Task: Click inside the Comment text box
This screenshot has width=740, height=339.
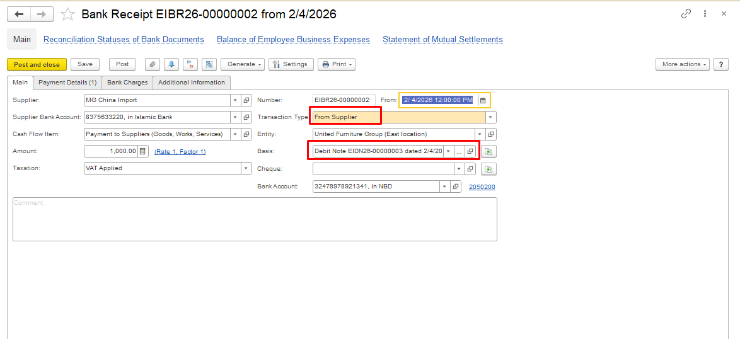Action: (x=255, y=219)
